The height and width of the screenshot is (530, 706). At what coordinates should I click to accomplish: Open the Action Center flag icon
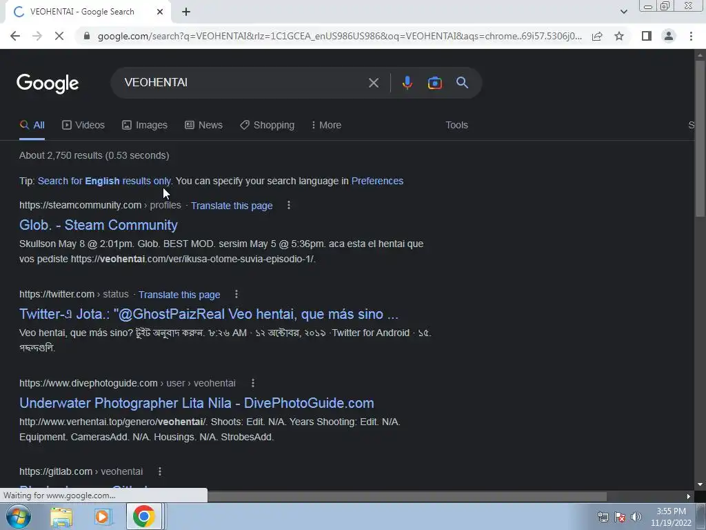pyautogui.click(x=620, y=517)
